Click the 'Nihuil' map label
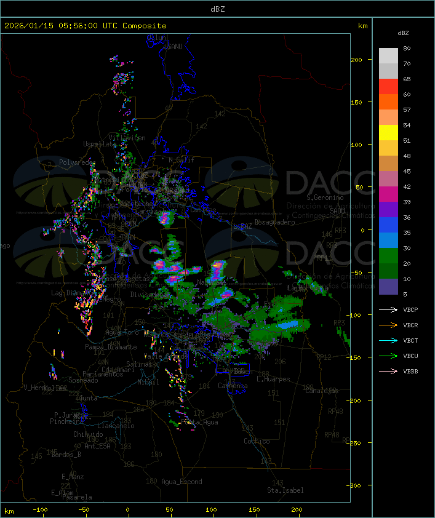Viewport: 435px width, 518px height. pos(148,382)
